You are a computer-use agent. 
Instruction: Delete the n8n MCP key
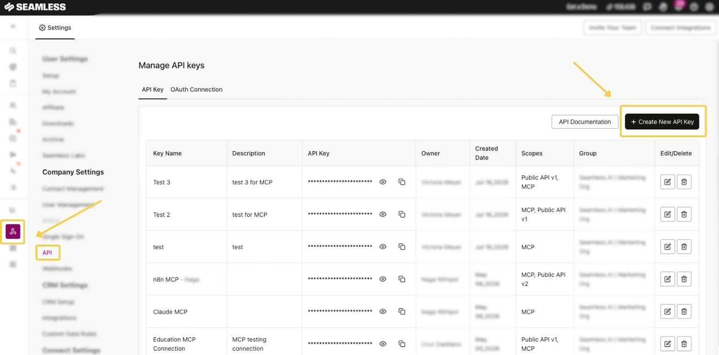(x=684, y=279)
